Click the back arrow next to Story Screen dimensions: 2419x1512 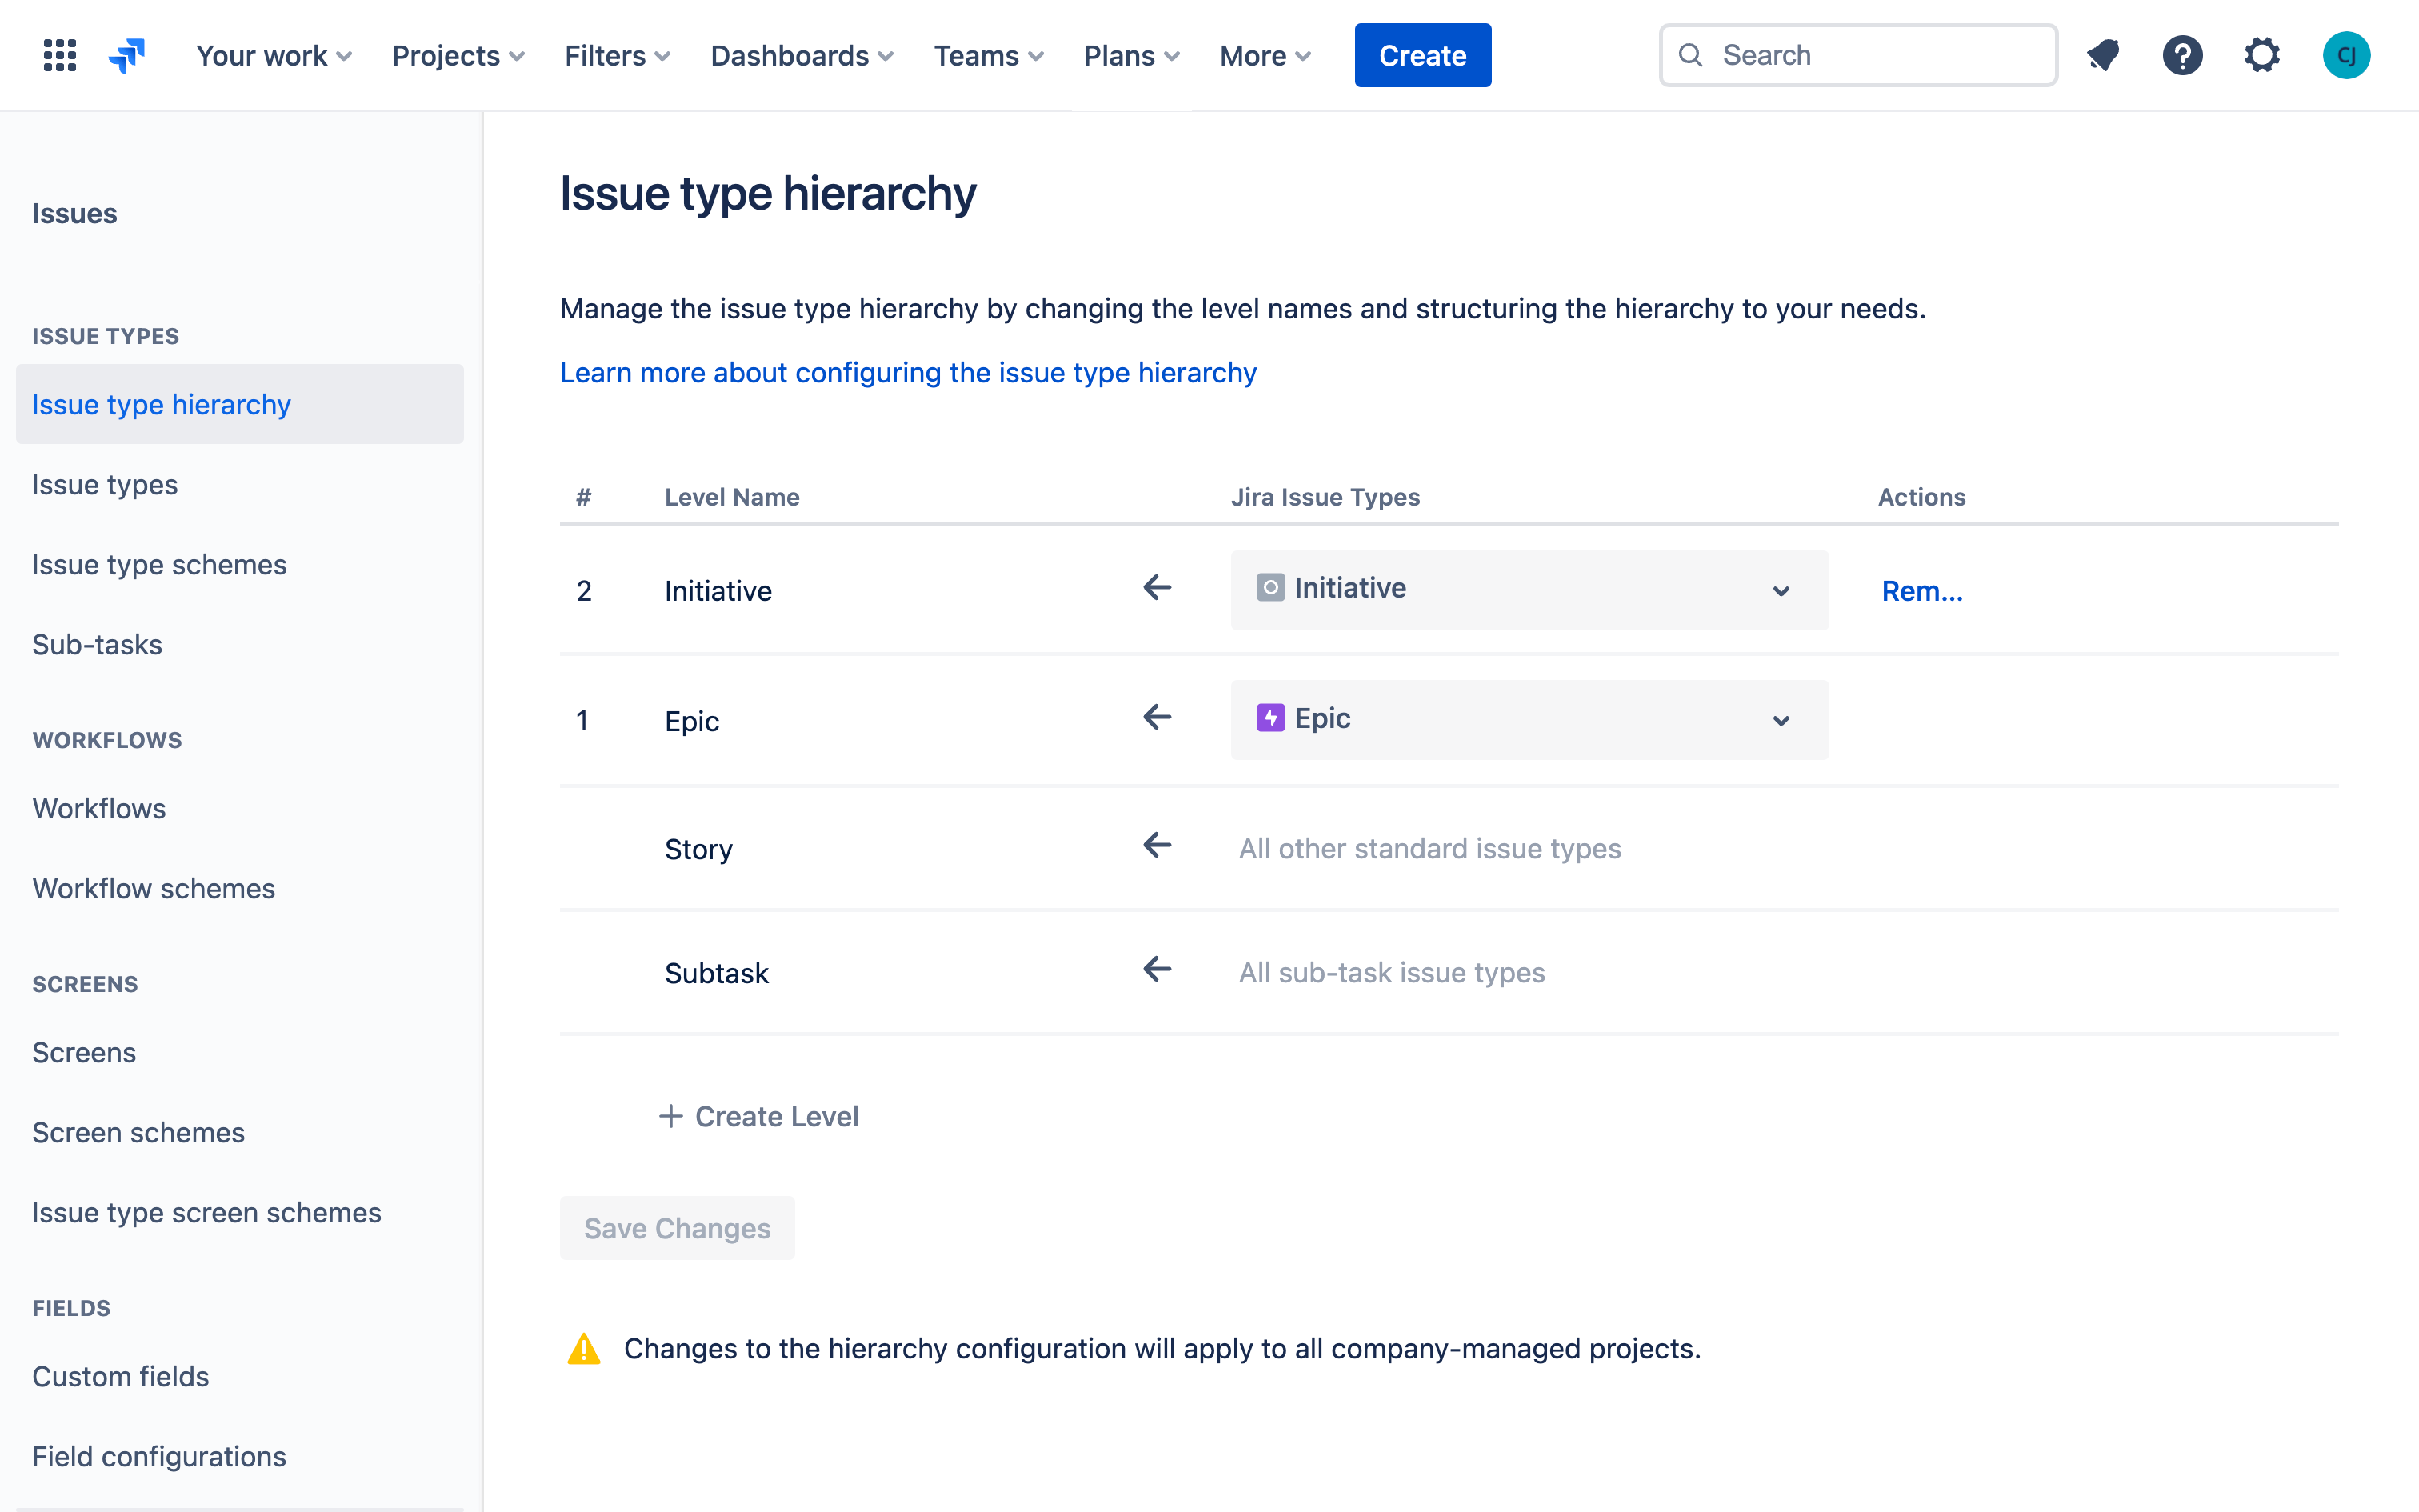pyautogui.click(x=1157, y=848)
